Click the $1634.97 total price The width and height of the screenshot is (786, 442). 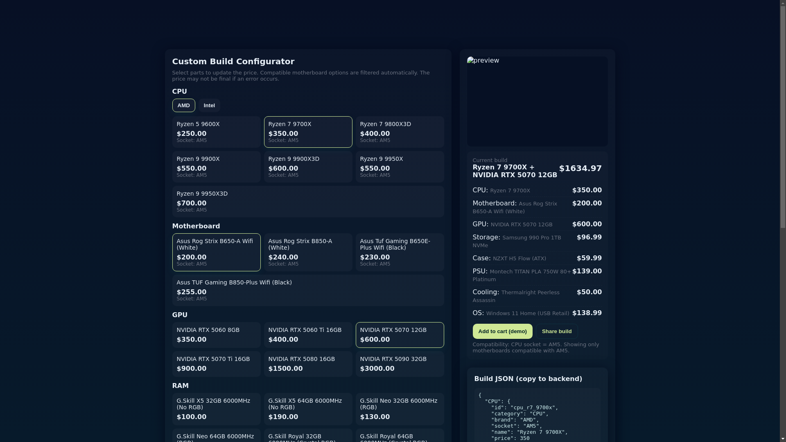coord(580,169)
